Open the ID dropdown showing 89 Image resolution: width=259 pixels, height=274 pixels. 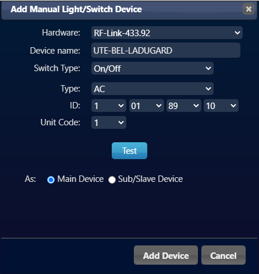[184, 106]
